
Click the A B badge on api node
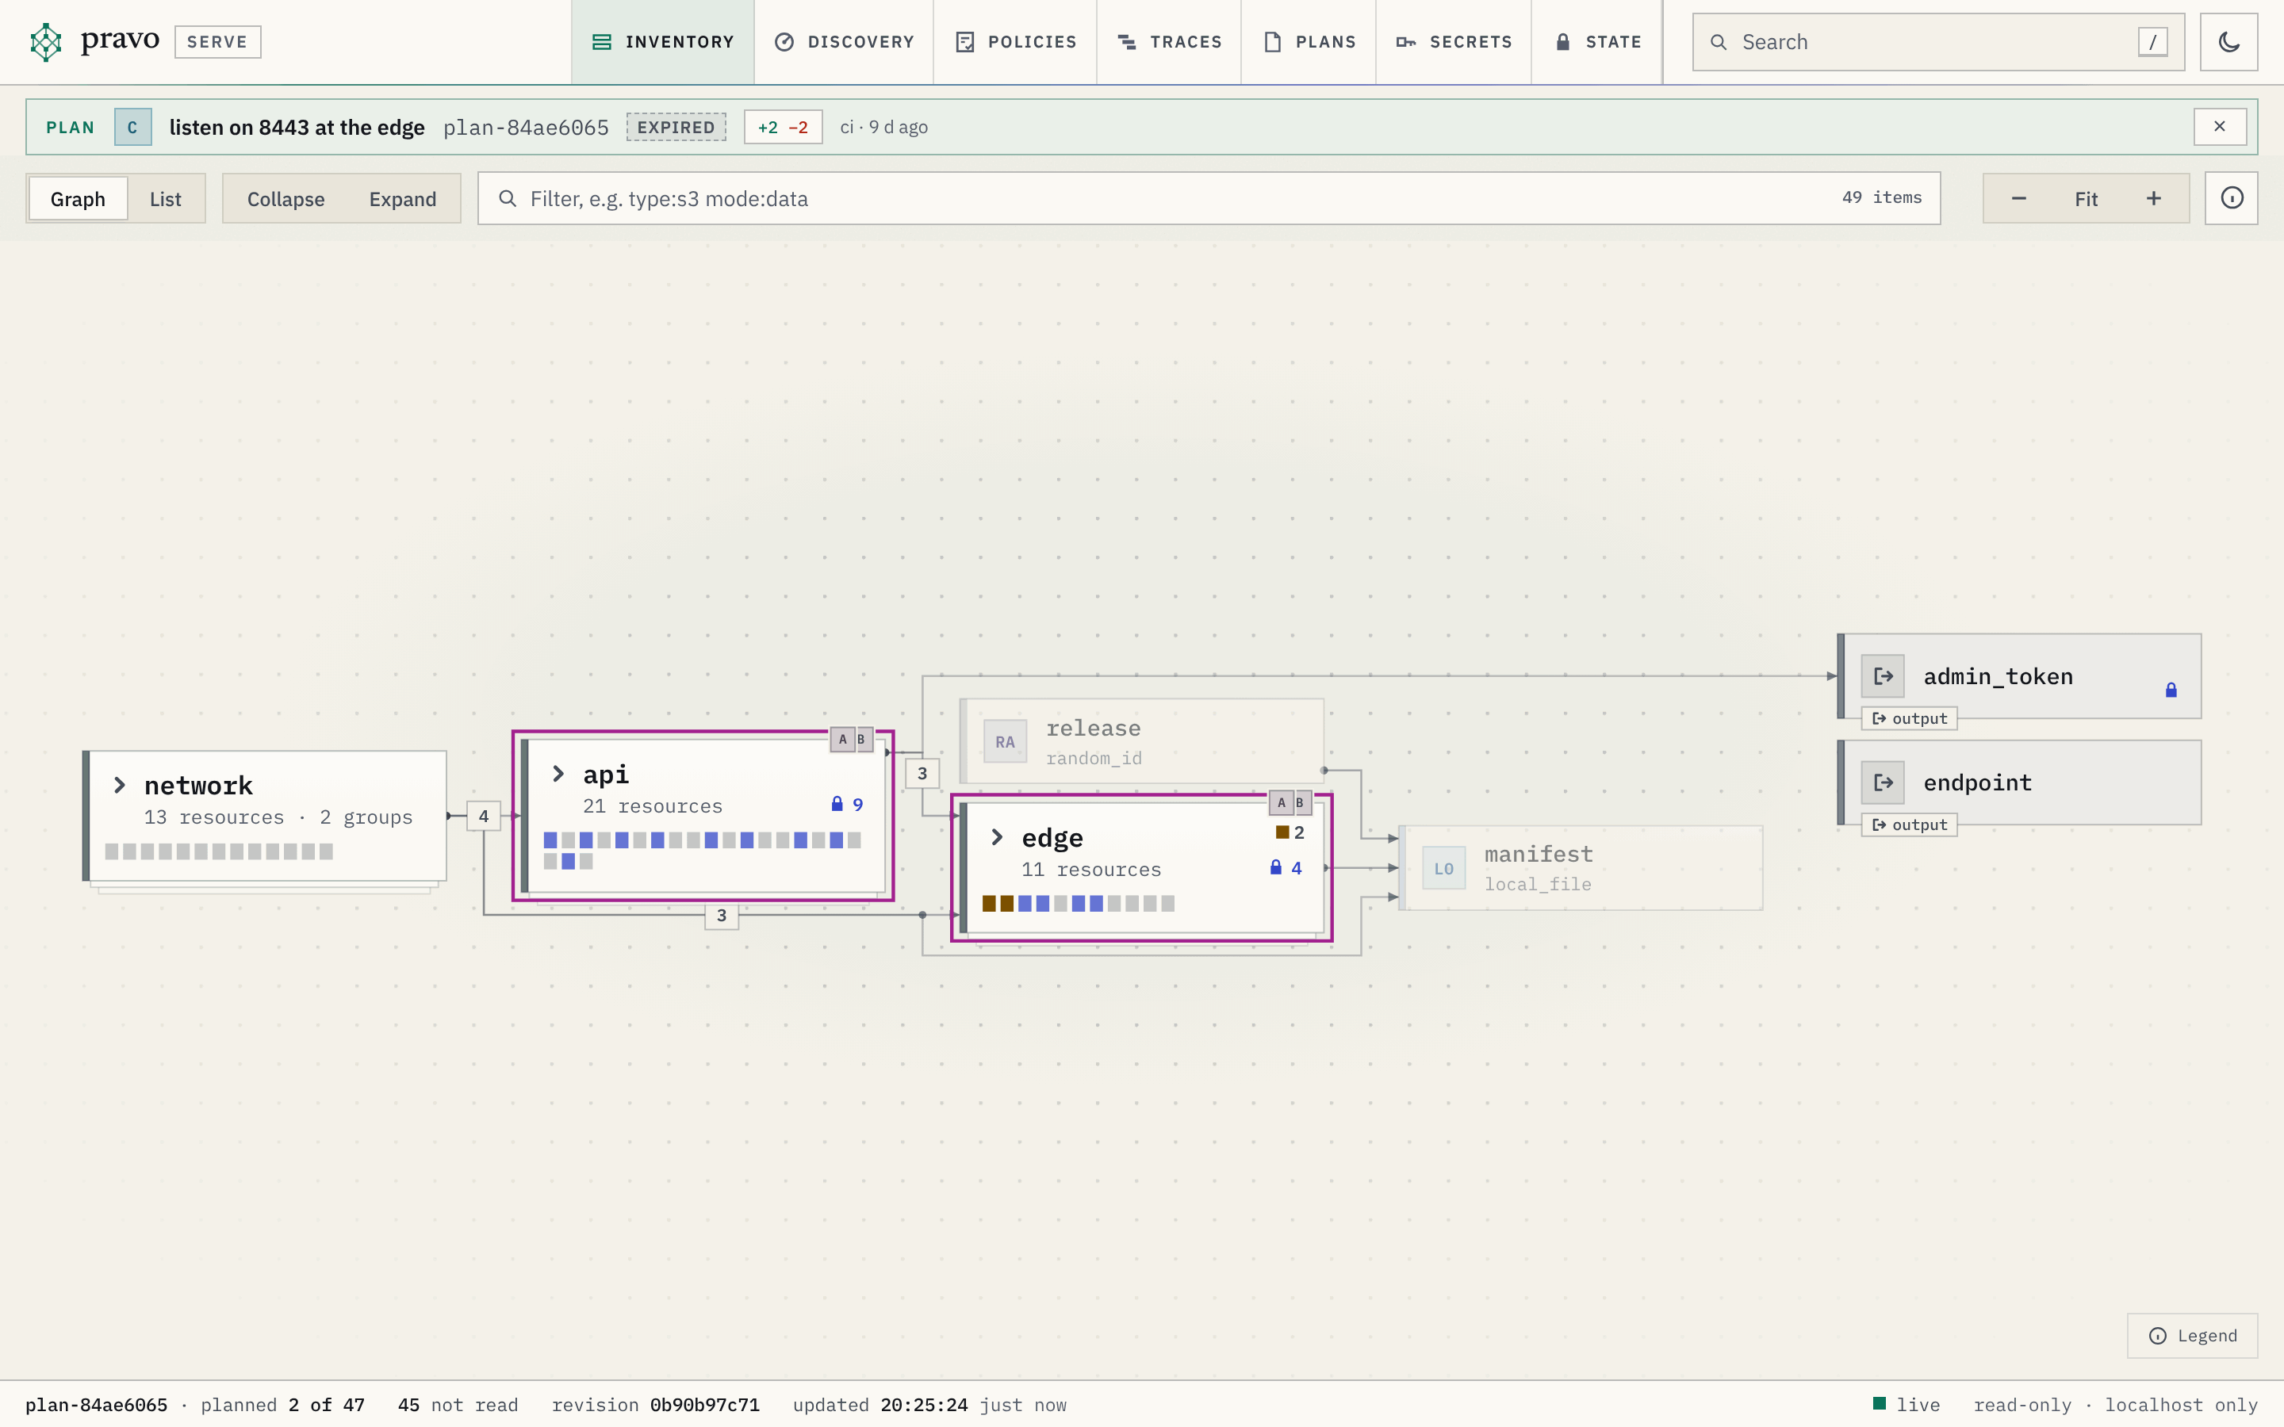851,739
